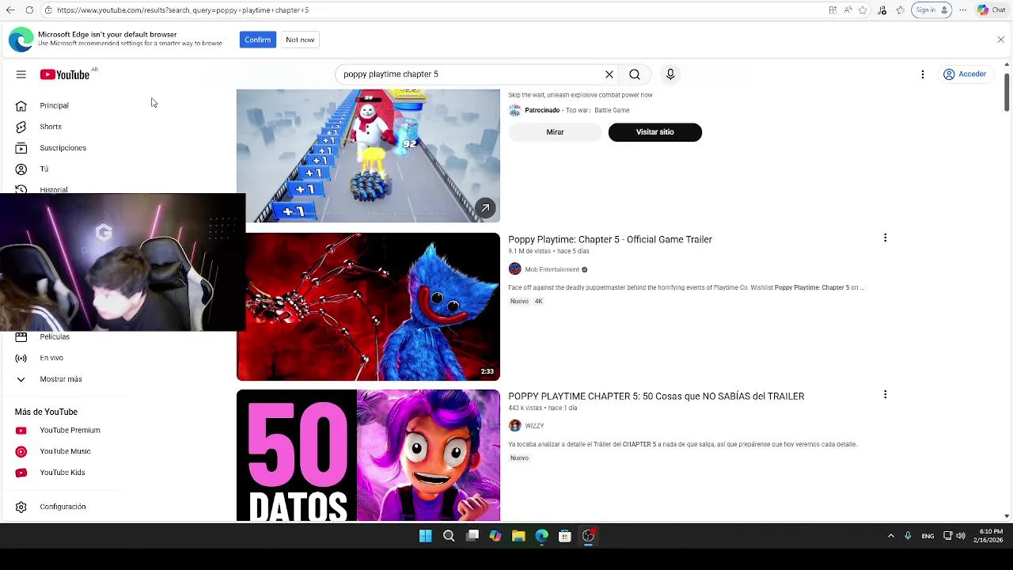This screenshot has height=570, width=1013.
Task: Open the 50 DATOS video thumbnail
Action: 368,455
